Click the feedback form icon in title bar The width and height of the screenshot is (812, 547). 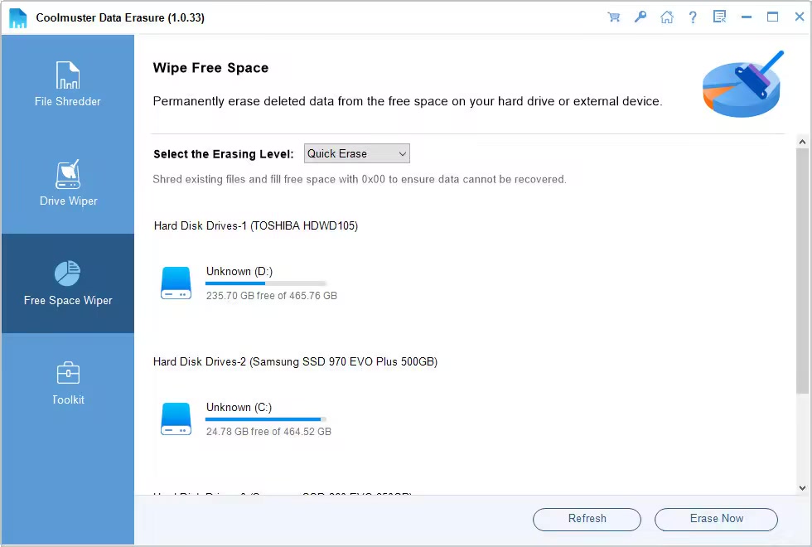[719, 17]
